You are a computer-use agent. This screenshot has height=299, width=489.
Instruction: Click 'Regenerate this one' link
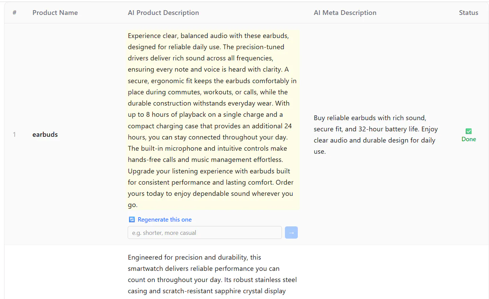point(165,220)
